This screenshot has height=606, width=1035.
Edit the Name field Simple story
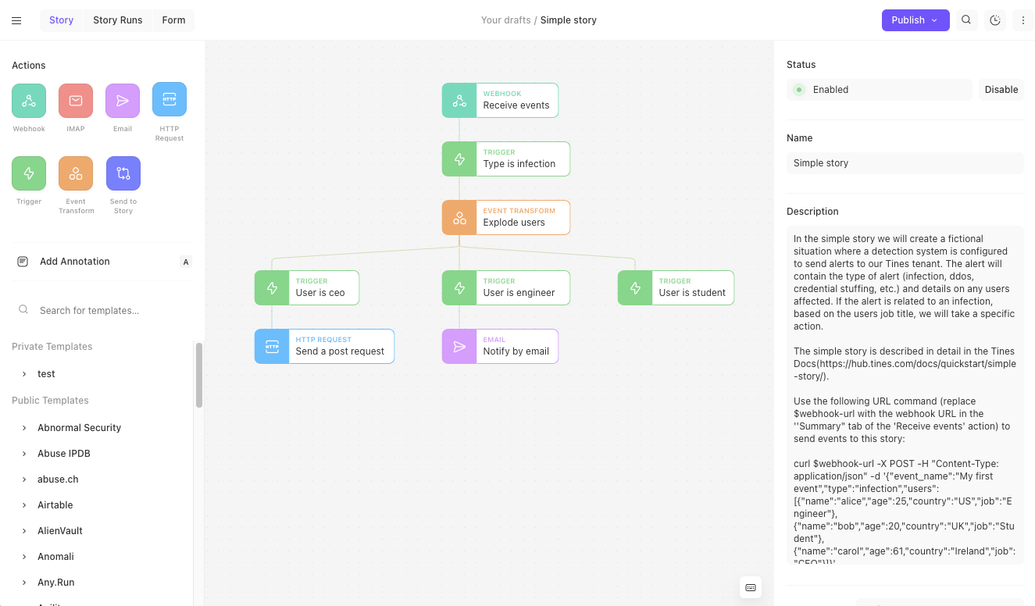coord(905,163)
